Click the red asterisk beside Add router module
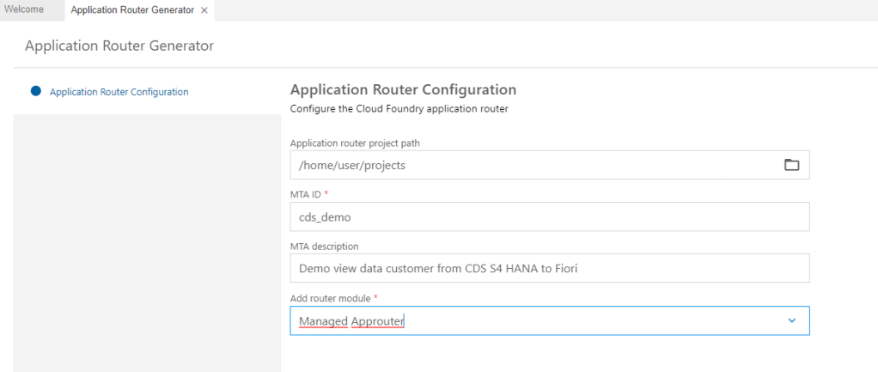 click(376, 296)
